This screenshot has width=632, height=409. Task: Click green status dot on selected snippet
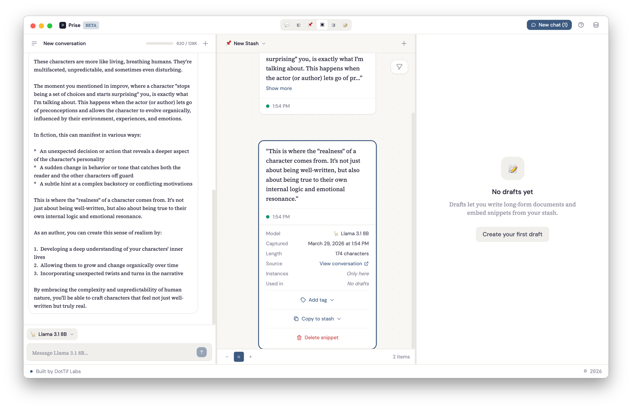(268, 217)
